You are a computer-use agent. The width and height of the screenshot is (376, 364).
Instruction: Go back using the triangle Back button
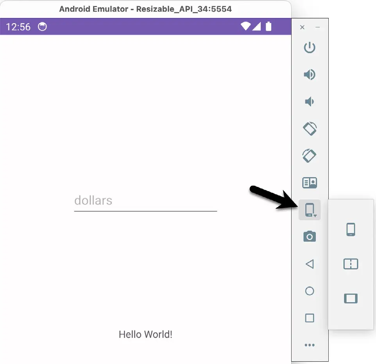[x=310, y=264]
